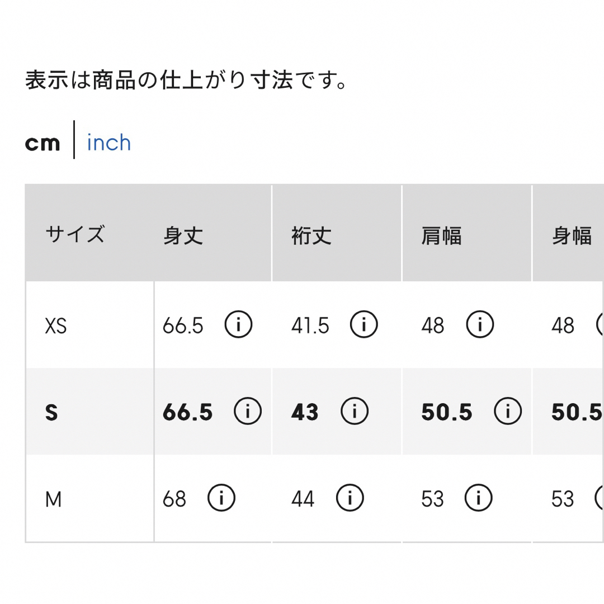The width and height of the screenshot is (604, 604).
Task: Select the XS size row label
Action: click(56, 326)
